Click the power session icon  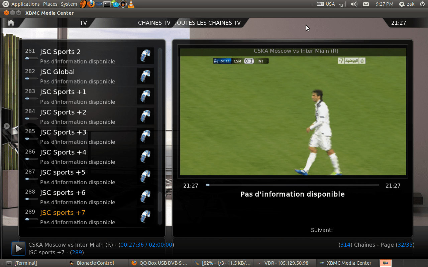(422, 4)
